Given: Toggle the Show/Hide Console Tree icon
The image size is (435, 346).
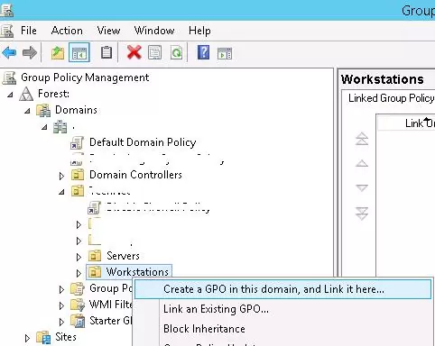Looking at the screenshot, I should pos(79,53).
